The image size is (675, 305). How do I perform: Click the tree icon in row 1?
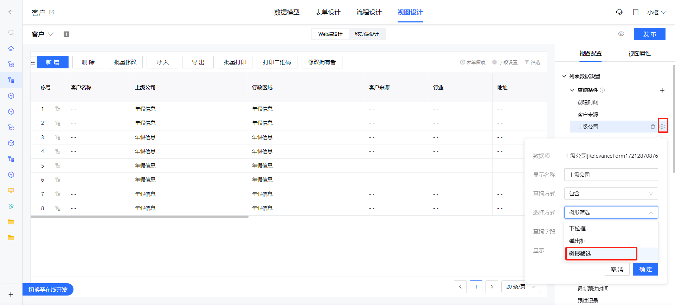(x=58, y=109)
